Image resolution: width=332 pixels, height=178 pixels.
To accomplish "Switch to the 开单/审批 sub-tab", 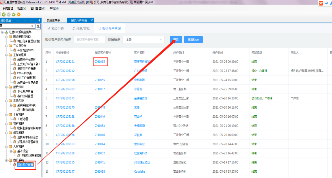I will pos(81,28).
